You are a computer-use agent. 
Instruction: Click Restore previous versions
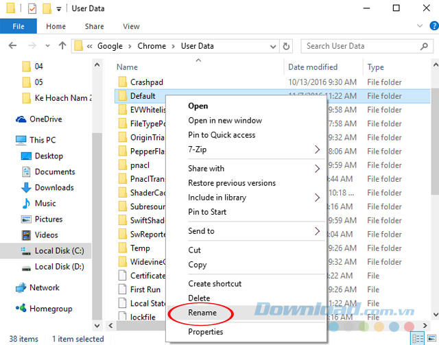pyautogui.click(x=232, y=183)
